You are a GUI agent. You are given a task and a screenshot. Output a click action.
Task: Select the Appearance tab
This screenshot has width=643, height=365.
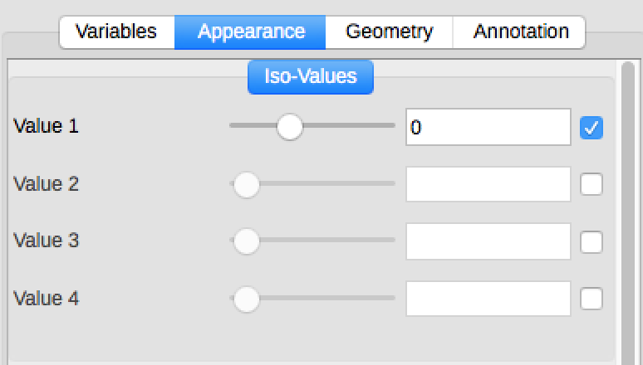pos(251,32)
